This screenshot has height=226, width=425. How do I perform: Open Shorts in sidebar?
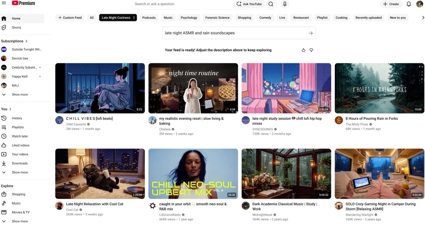[22, 28]
